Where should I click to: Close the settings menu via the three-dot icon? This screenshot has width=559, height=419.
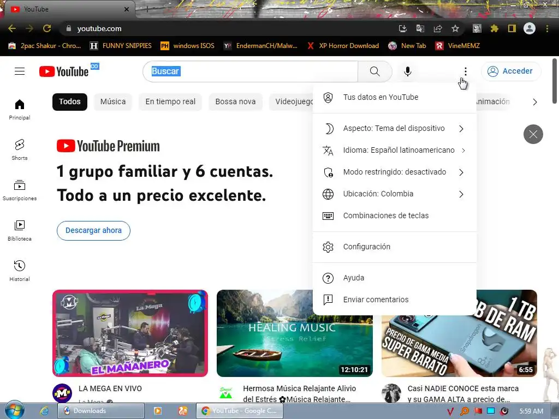point(465,71)
